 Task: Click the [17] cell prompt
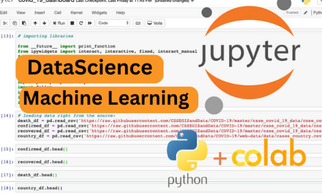point(7,175)
